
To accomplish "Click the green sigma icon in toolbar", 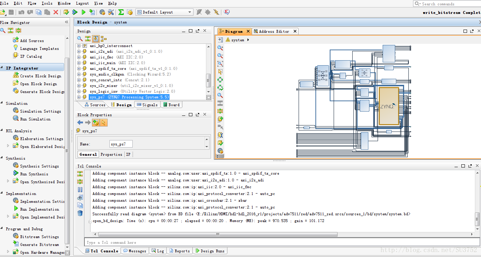I will [x=121, y=12].
